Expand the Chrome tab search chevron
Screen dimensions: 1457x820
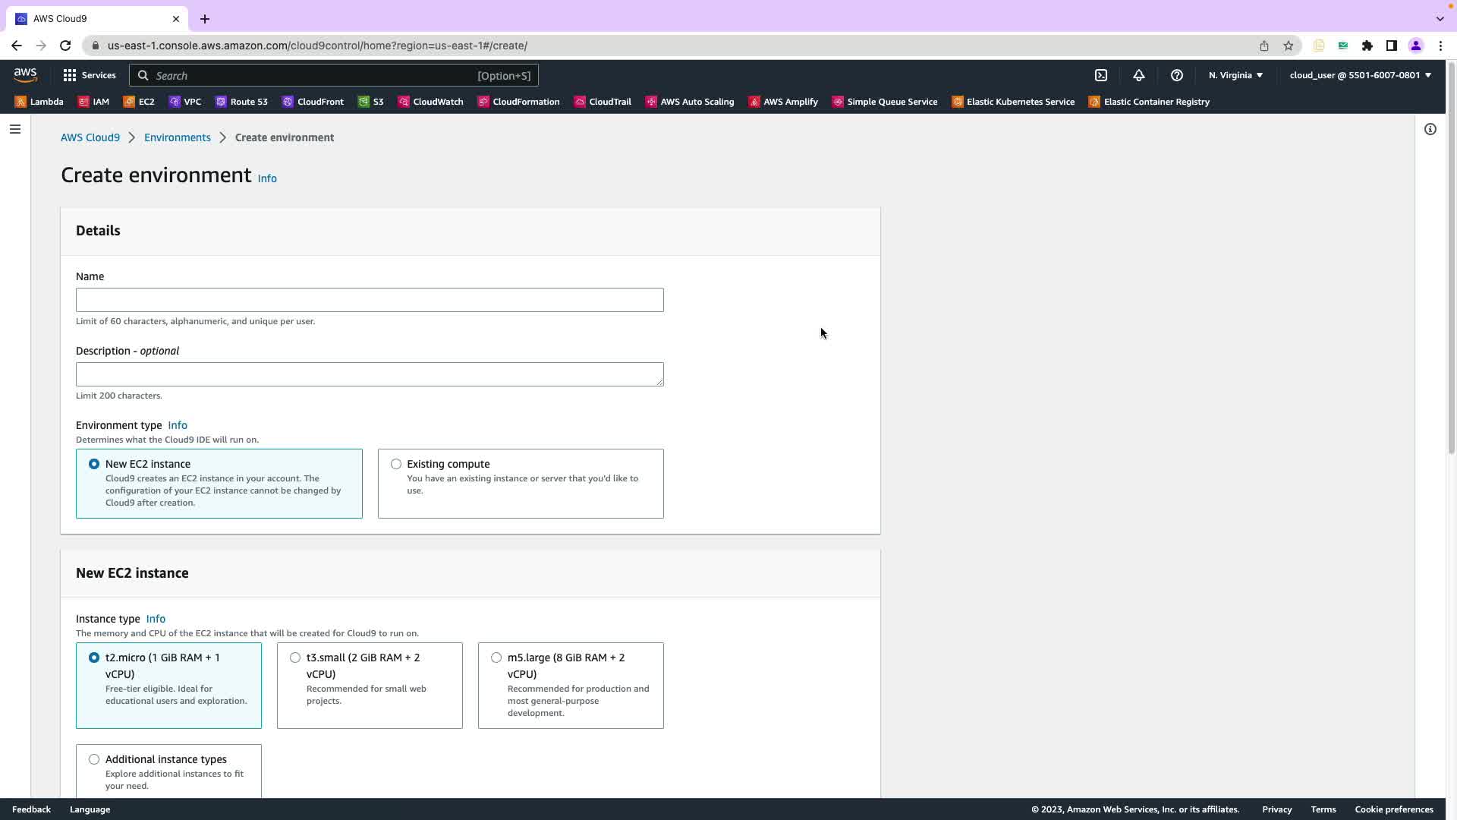click(1440, 18)
